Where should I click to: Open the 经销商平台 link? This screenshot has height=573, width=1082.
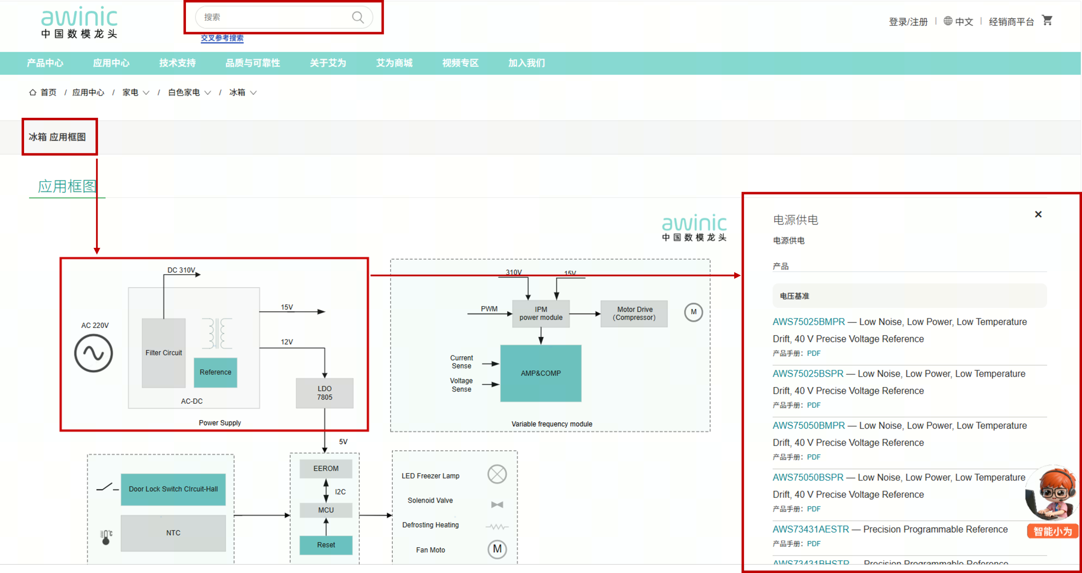tap(1011, 22)
